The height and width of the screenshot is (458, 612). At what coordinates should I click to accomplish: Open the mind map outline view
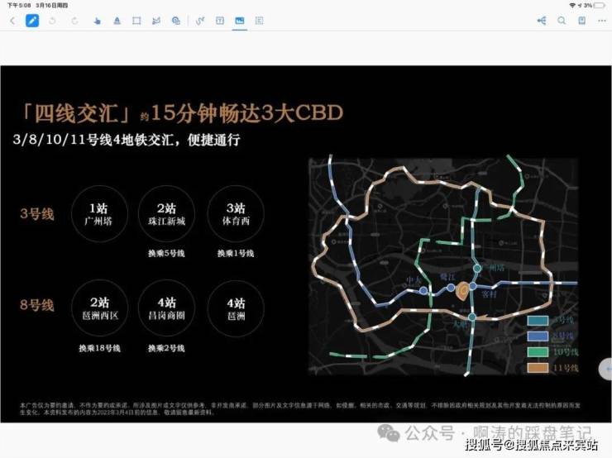point(541,21)
